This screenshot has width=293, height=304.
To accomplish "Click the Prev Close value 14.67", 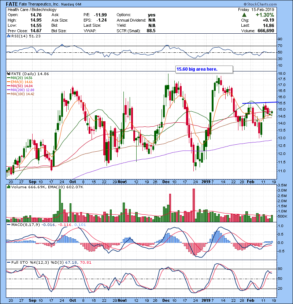I will 36,31.
